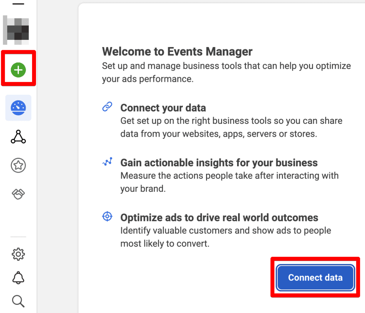The height and width of the screenshot is (313, 365).
Task: Open Custom Conversions star icon
Action: [x=18, y=165]
